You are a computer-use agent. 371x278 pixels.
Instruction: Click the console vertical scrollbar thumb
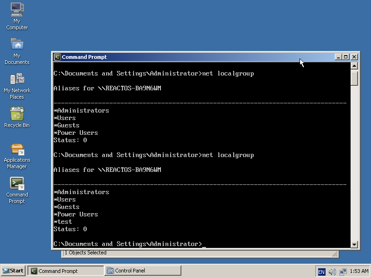click(x=354, y=78)
